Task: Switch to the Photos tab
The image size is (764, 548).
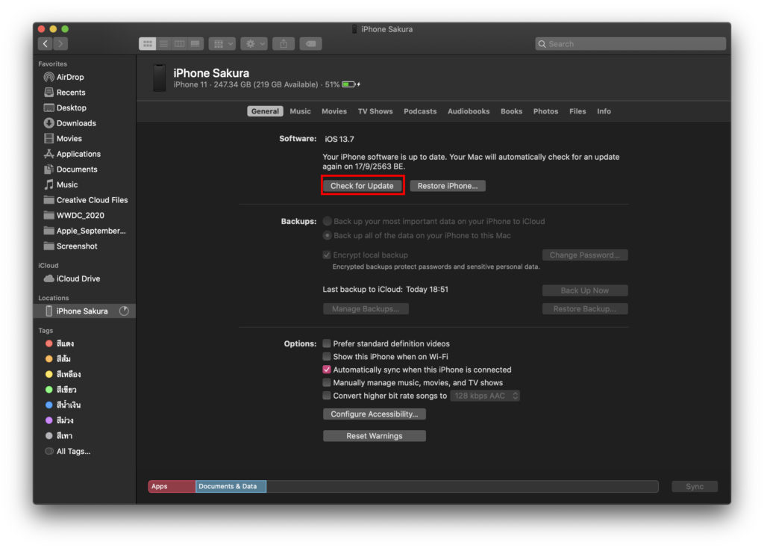Action: pyautogui.click(x=545, y=111)
